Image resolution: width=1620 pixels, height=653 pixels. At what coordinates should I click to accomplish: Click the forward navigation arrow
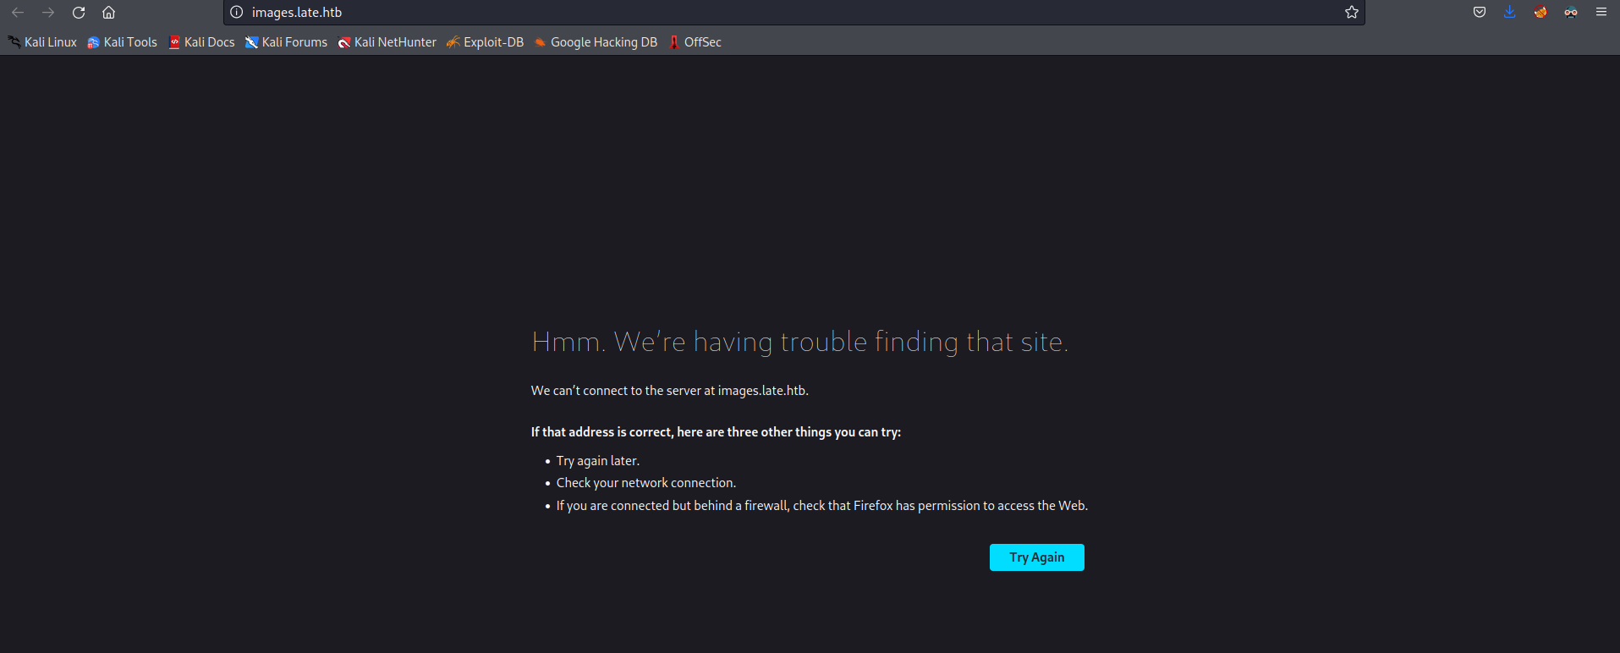[x=48, y=13]
